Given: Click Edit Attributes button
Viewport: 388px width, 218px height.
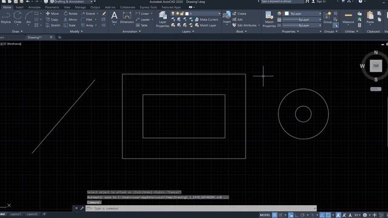Looking at the screenshot, I should [x=244, y=25].
